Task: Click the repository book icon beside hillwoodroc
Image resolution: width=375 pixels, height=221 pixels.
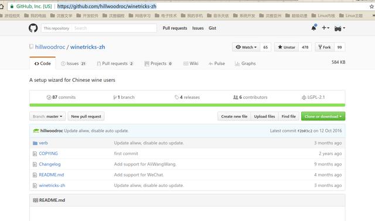Action: click(31, 47)
